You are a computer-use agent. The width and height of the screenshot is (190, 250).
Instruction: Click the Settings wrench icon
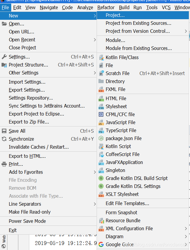4,57
